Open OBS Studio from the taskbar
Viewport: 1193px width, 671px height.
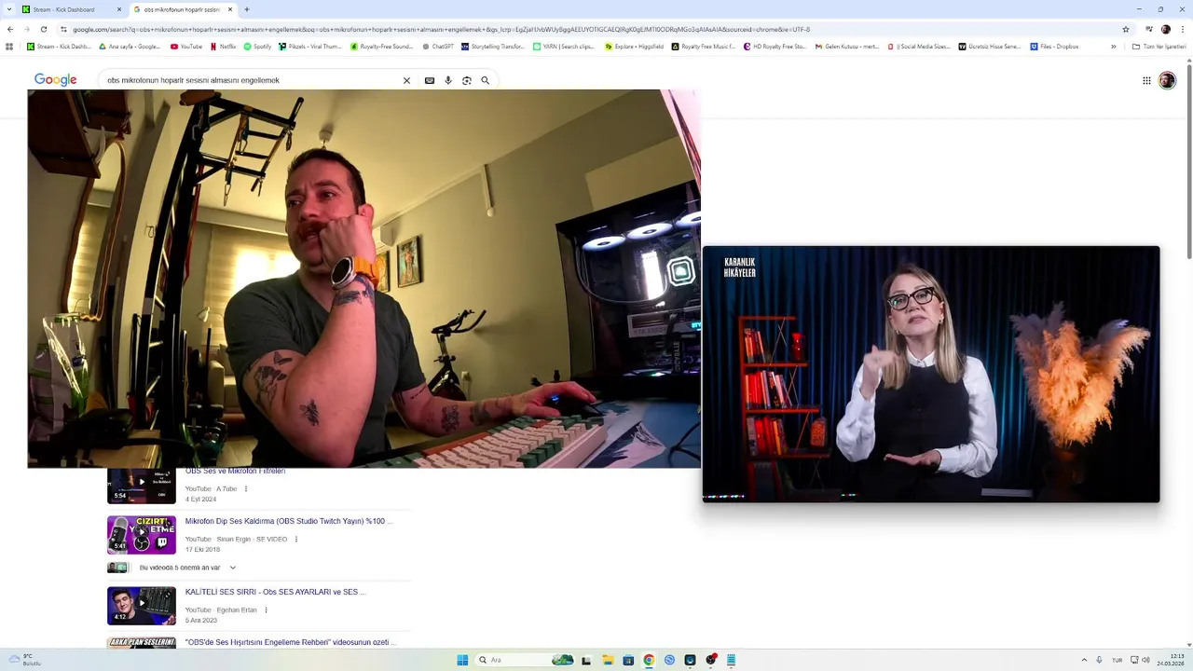point(711,660)
